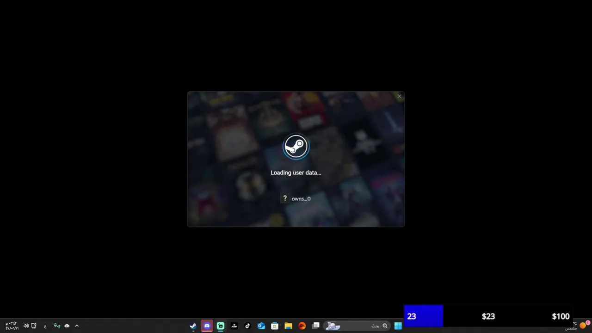Click the $23 overlay amount

pos(488,316)
